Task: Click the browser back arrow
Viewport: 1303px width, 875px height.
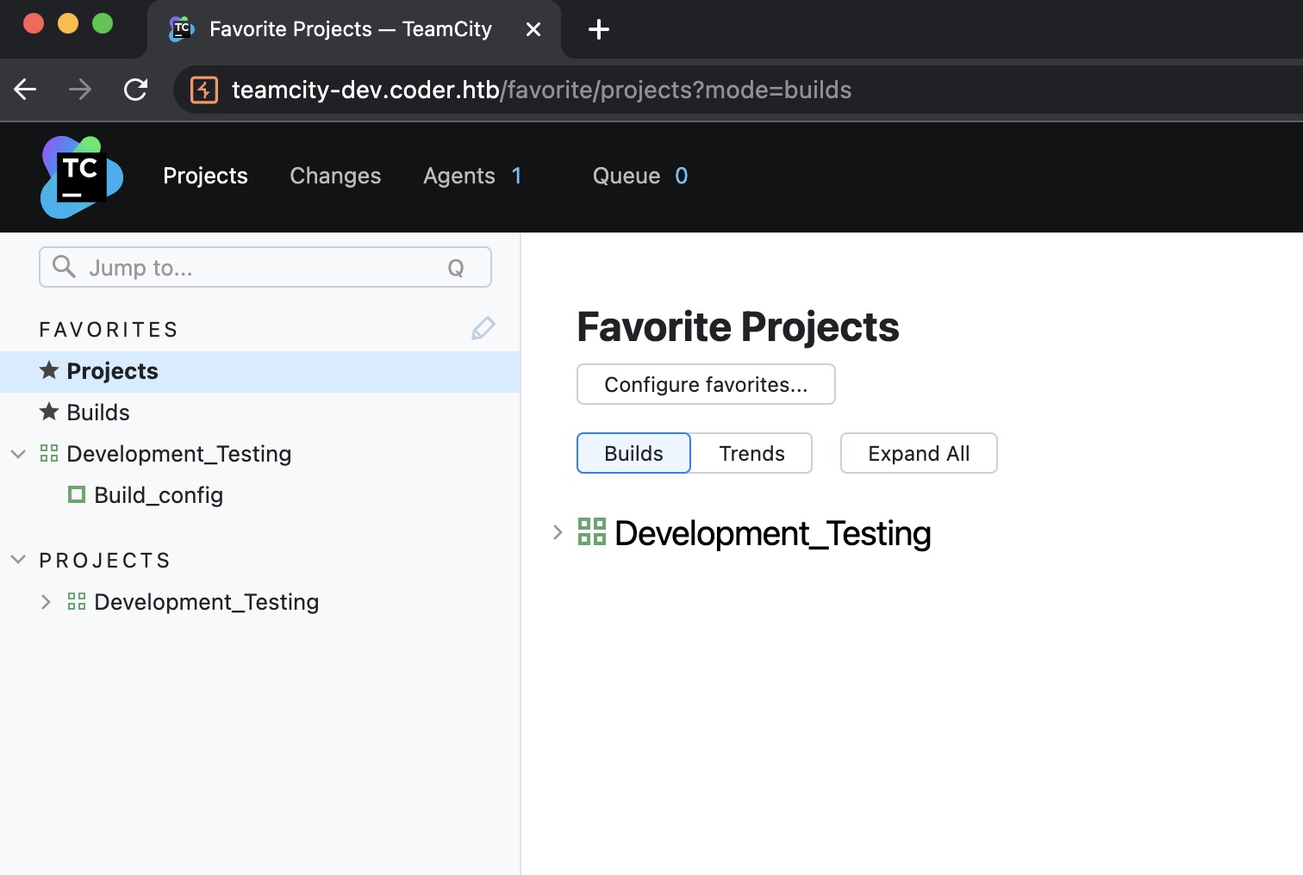Action: click(26, 89)
